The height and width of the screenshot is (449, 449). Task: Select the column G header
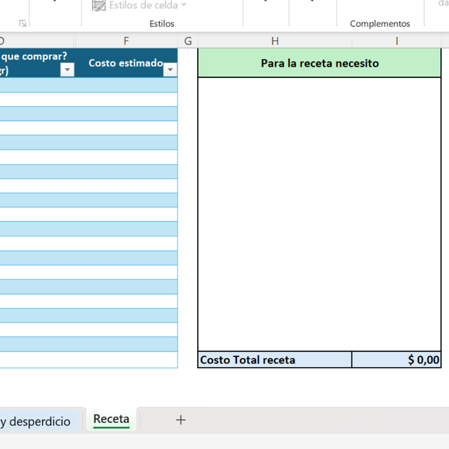point(187,41)
